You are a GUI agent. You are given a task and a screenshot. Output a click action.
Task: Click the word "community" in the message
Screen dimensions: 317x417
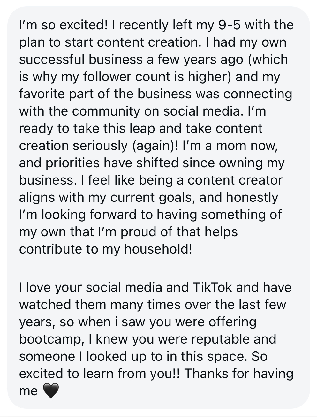coord(106,111)
